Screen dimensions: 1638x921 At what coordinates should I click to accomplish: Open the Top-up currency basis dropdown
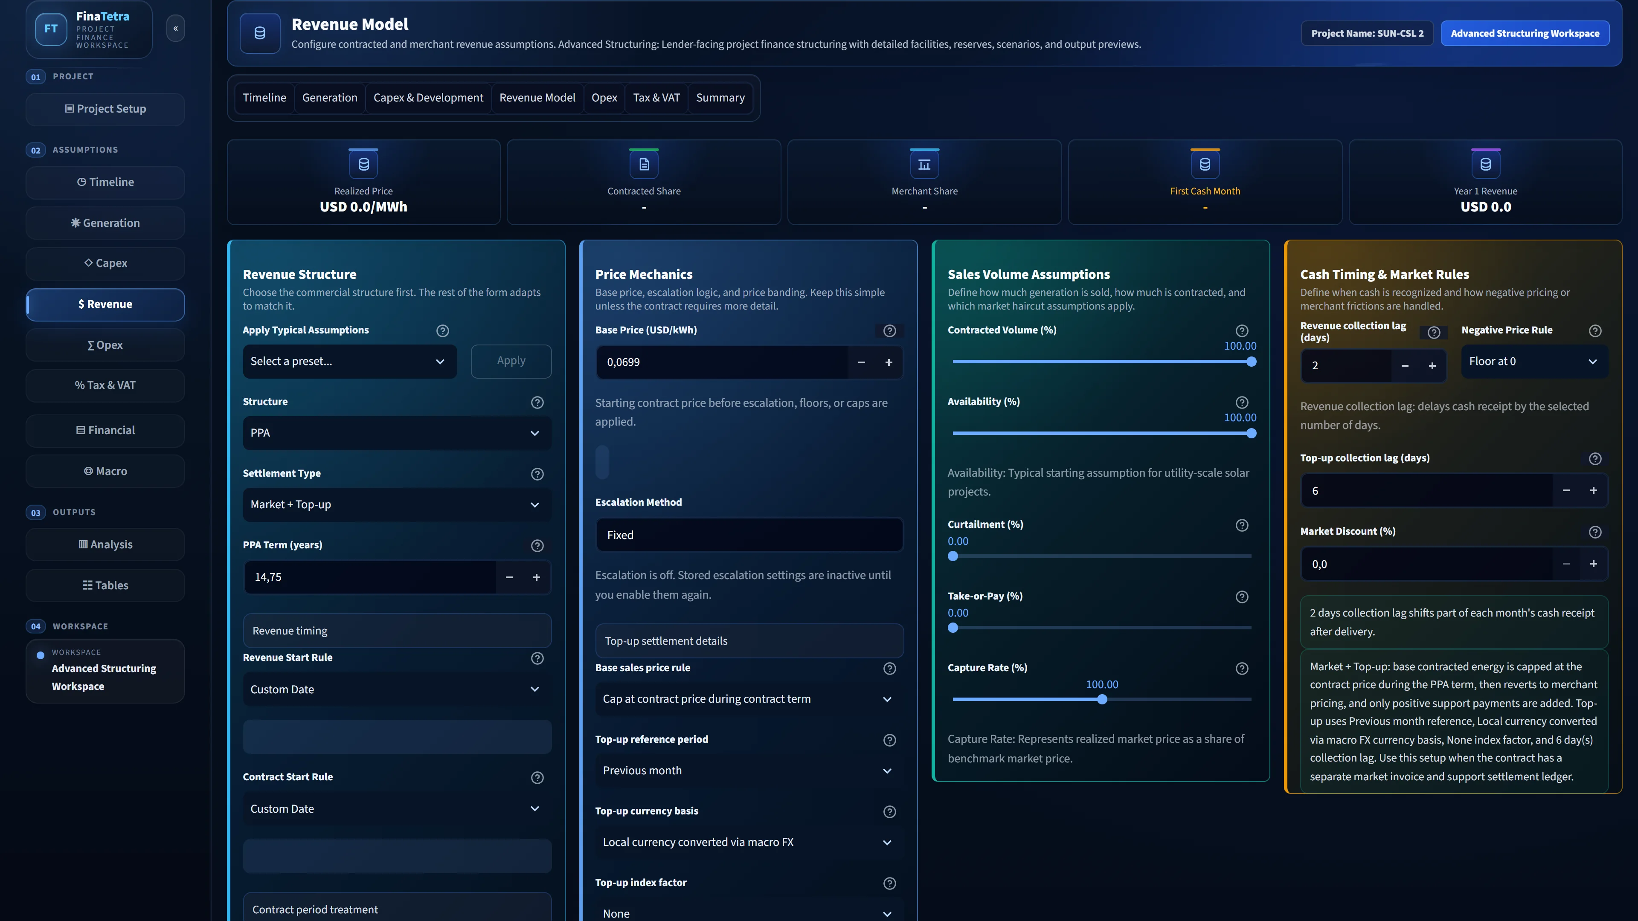point(749,842)
